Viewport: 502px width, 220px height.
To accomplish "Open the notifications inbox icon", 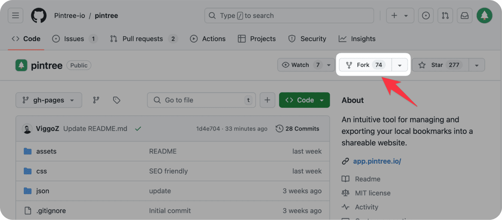I will click(x=465, y=16).
